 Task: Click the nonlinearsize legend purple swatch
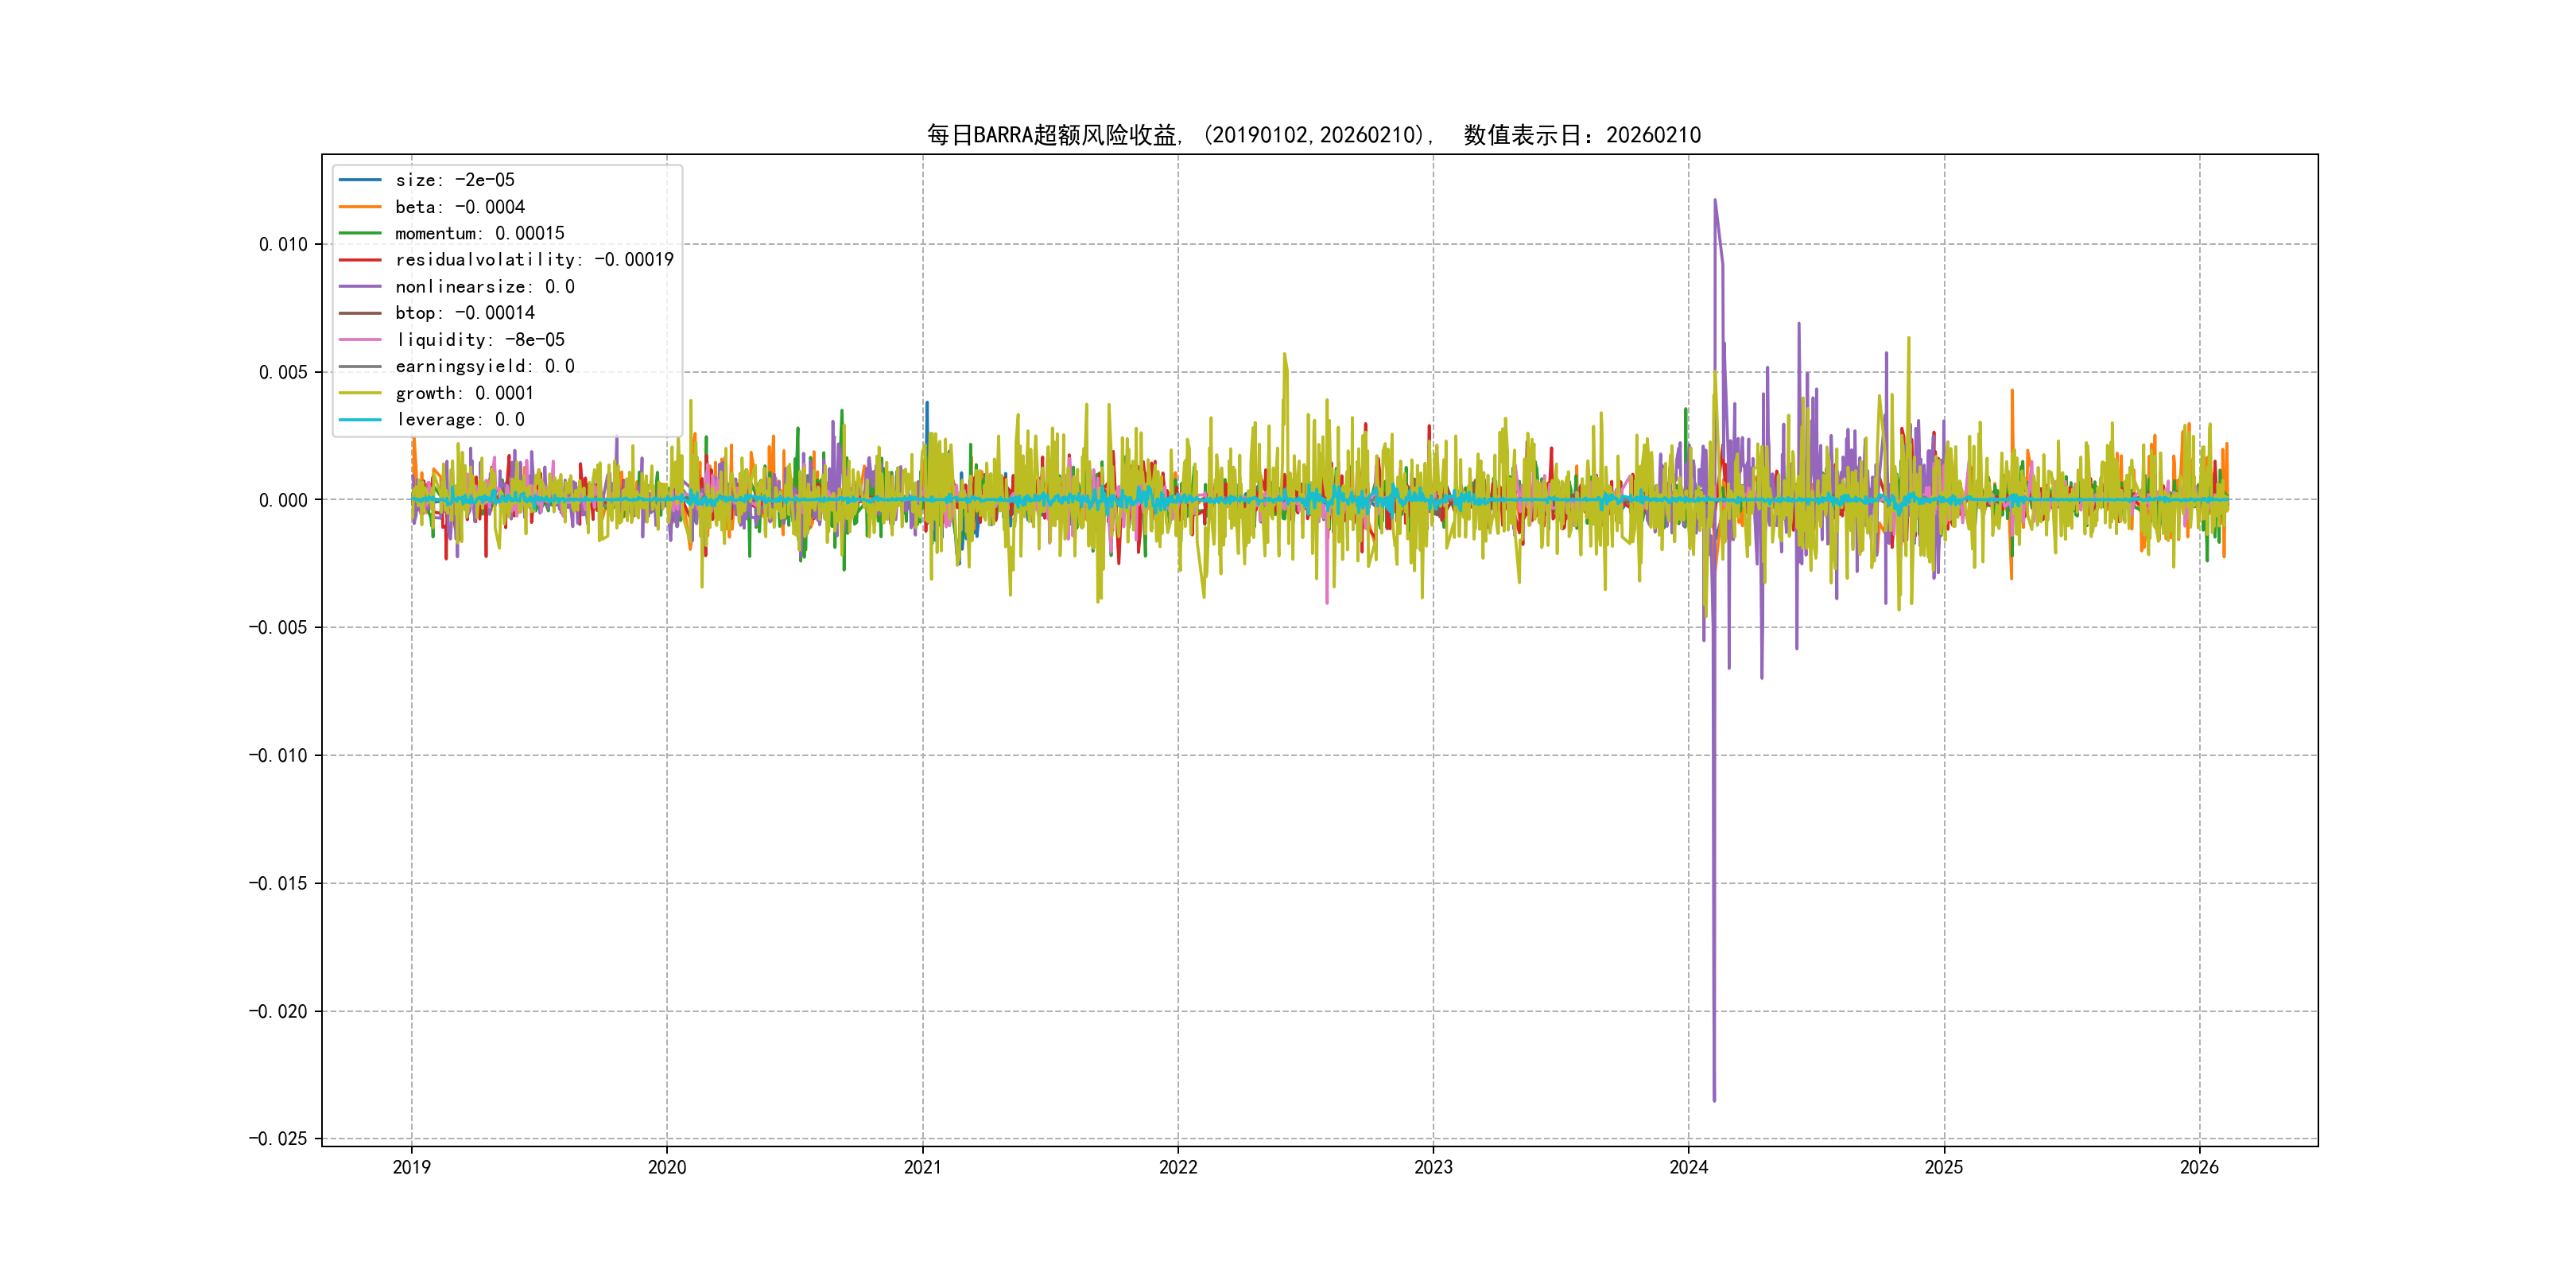coord(360,287)
